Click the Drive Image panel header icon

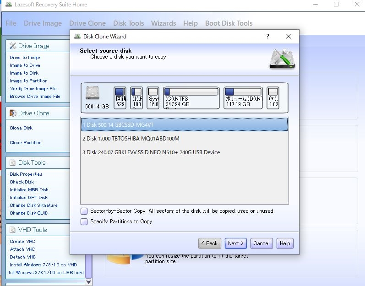[13, 46]
